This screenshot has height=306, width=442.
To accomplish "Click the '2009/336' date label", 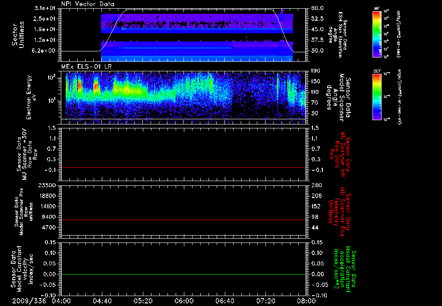I will pos(29,301).
